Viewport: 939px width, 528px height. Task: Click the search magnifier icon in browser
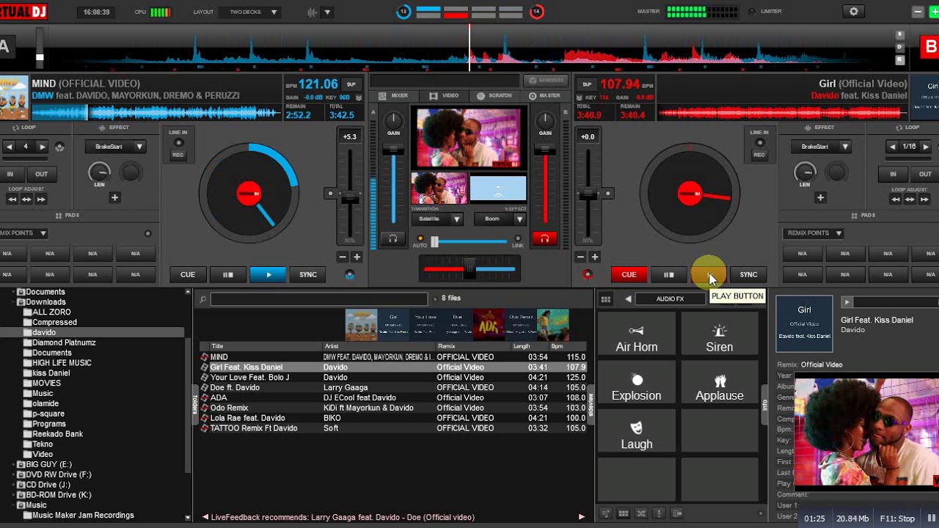point(202,299)
